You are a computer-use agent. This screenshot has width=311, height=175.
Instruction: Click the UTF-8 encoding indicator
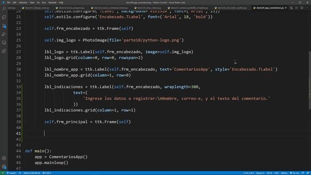click(269, 173)
